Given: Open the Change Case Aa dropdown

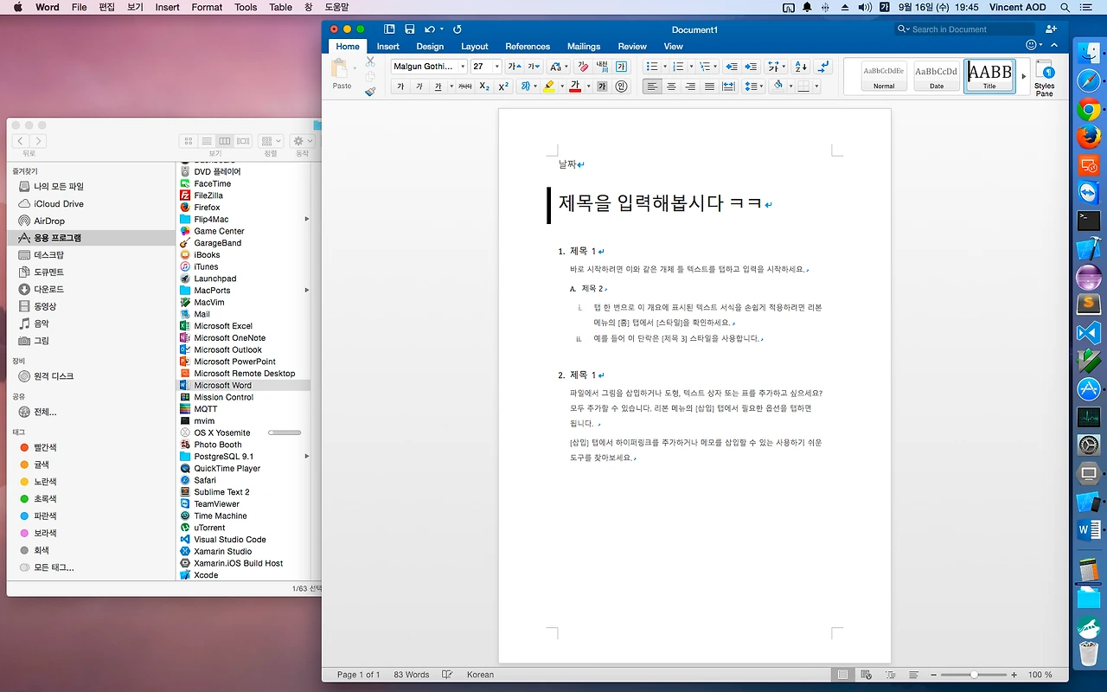Looking at the screenshot, I should [x=558, y=67].
